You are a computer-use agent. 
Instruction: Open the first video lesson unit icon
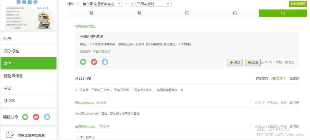tap(187, 13)
